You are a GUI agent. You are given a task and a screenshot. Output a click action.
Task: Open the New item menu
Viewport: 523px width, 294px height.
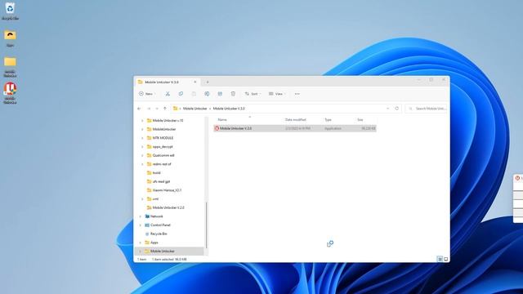point(147,94)
